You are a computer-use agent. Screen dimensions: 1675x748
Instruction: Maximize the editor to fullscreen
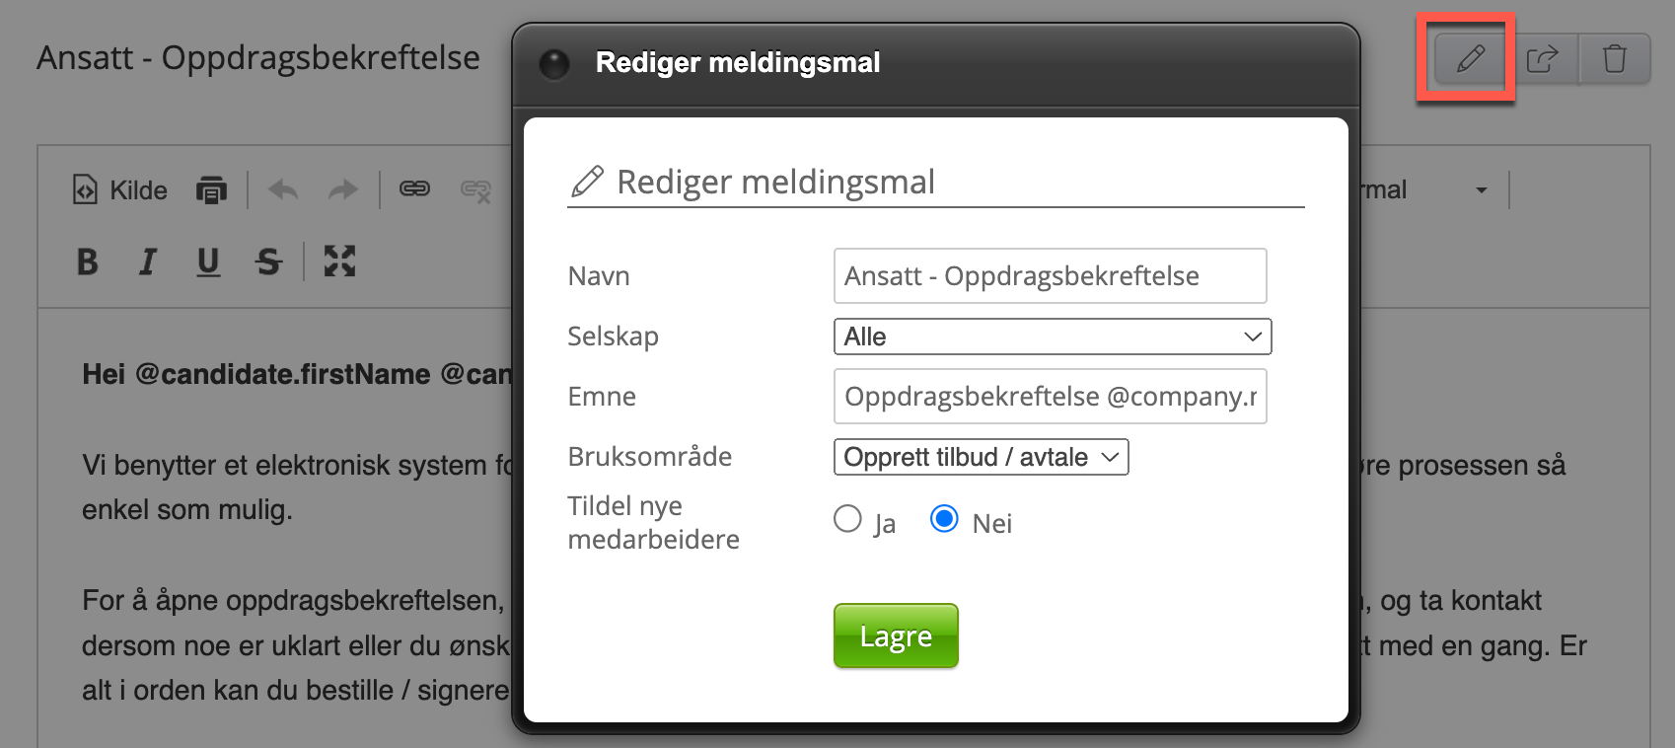(x=339, y=262)
